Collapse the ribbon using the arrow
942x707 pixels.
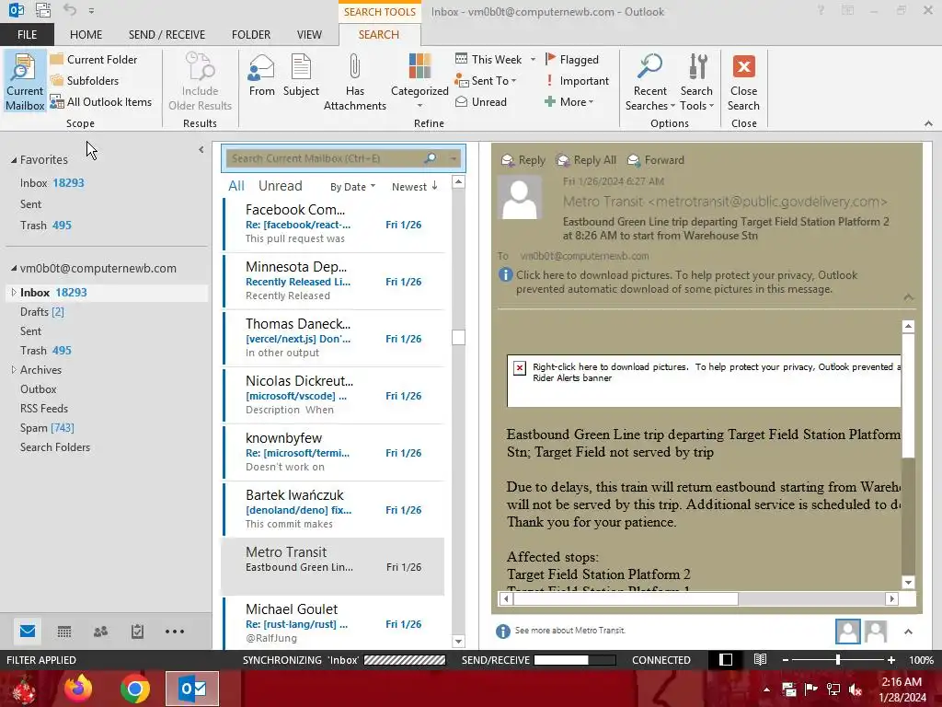click(x=928, y=123)
